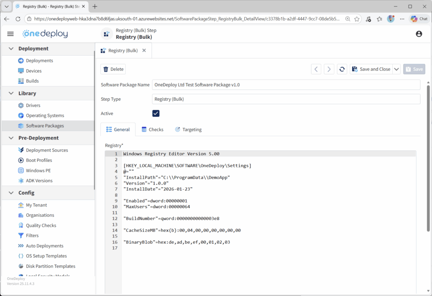The width and height of the screenshot is (432, 296).
Task: Click the Organisations icon
Action: tap(21, 215)
